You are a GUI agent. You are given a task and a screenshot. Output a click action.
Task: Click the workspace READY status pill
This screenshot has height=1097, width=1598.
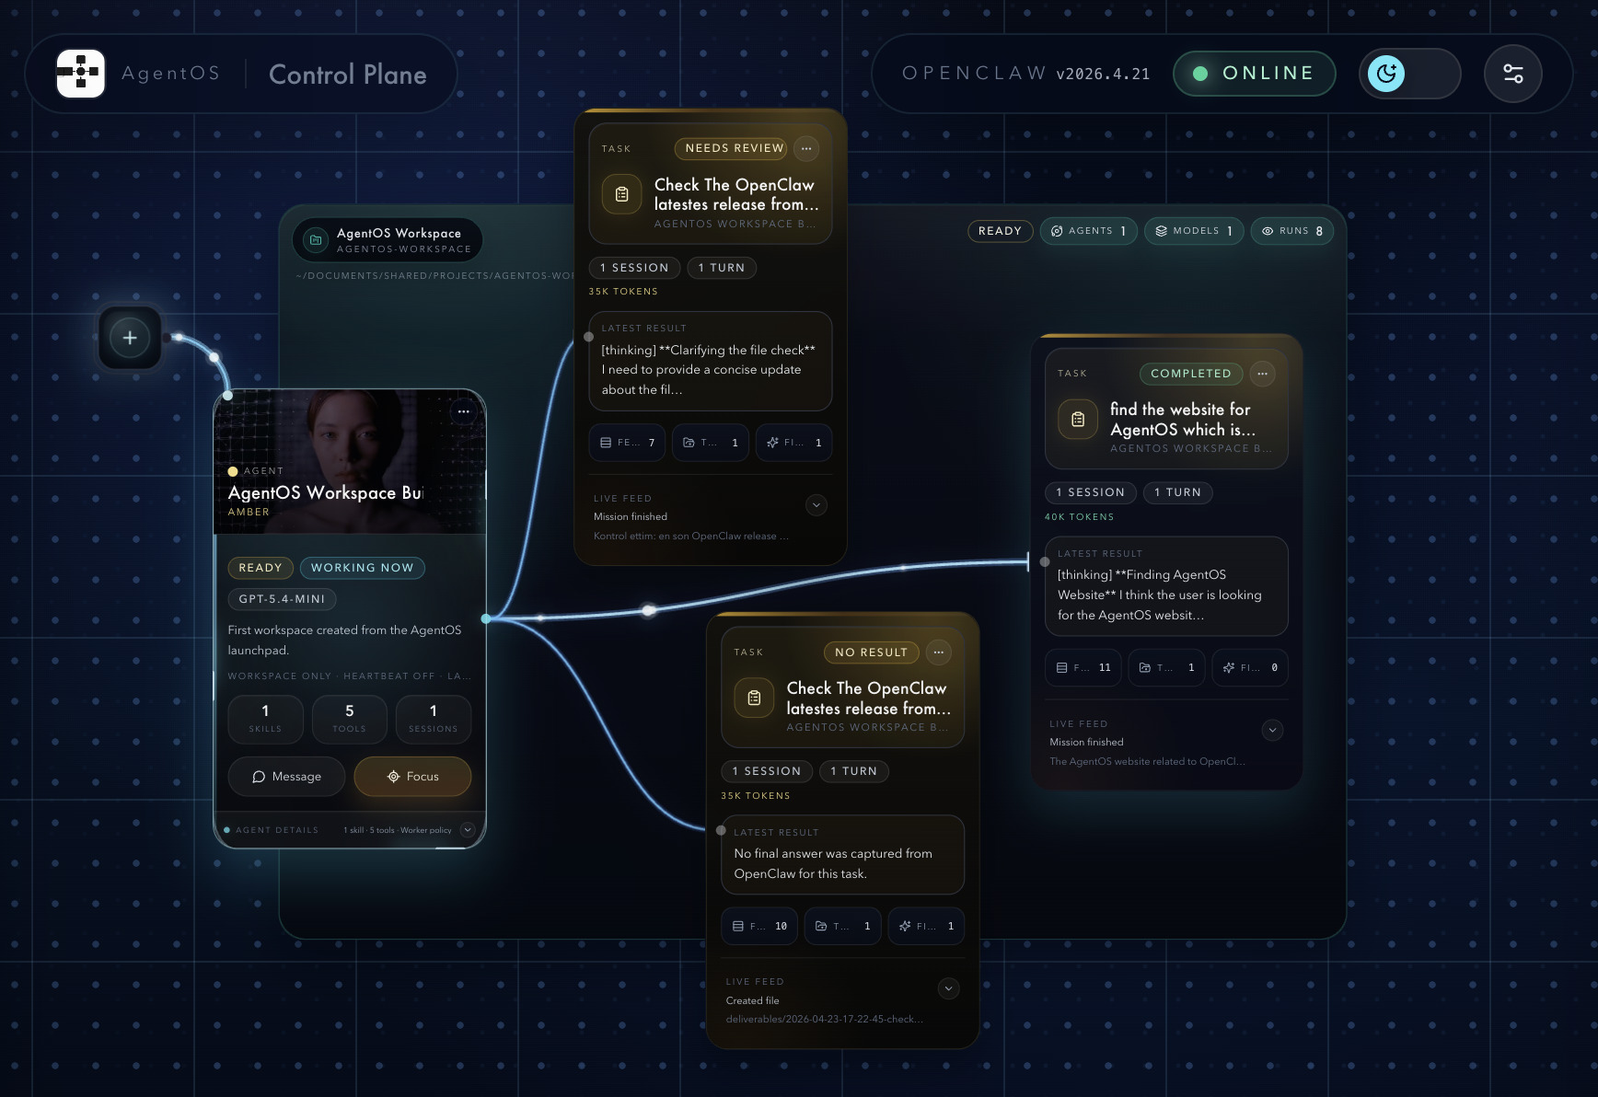(x=1000, y=231)
